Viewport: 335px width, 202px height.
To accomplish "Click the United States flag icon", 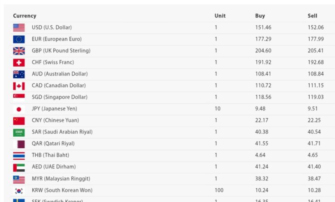I will [19, 28].
